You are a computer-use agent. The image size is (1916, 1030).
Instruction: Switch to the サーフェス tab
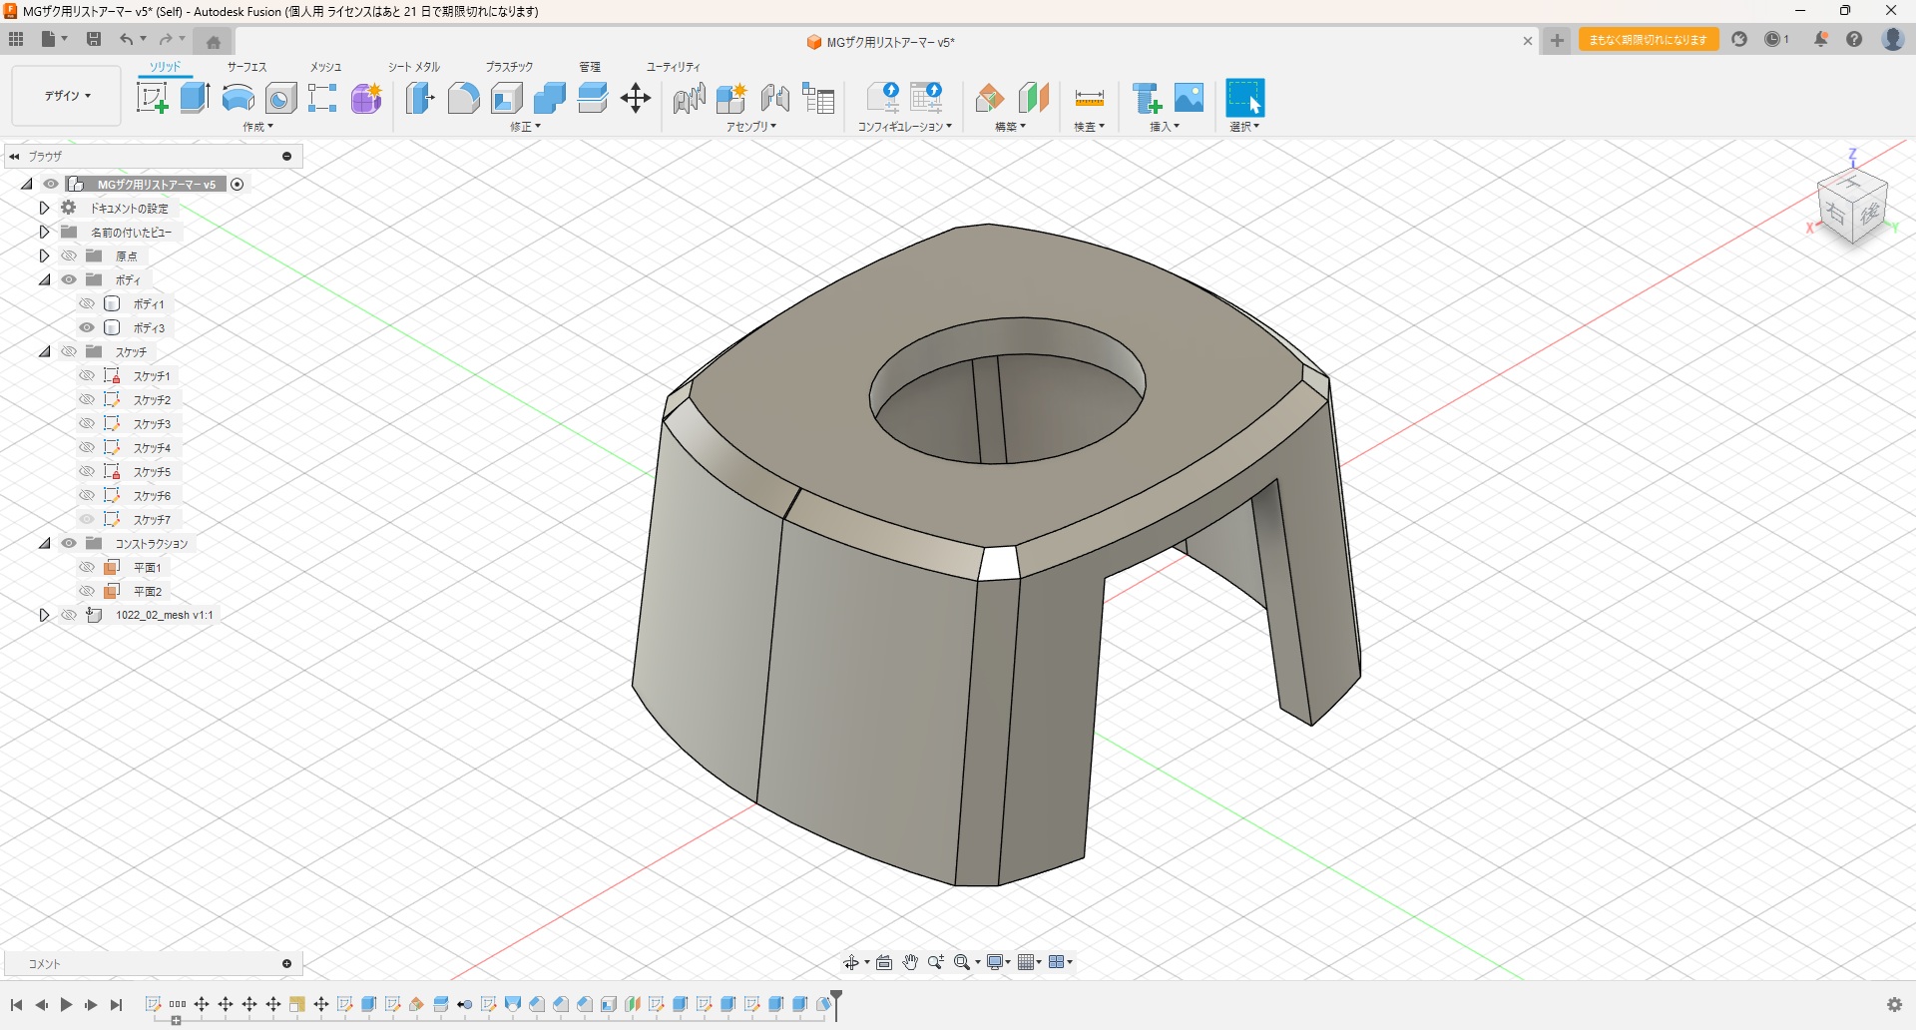(x=246, y=67)
